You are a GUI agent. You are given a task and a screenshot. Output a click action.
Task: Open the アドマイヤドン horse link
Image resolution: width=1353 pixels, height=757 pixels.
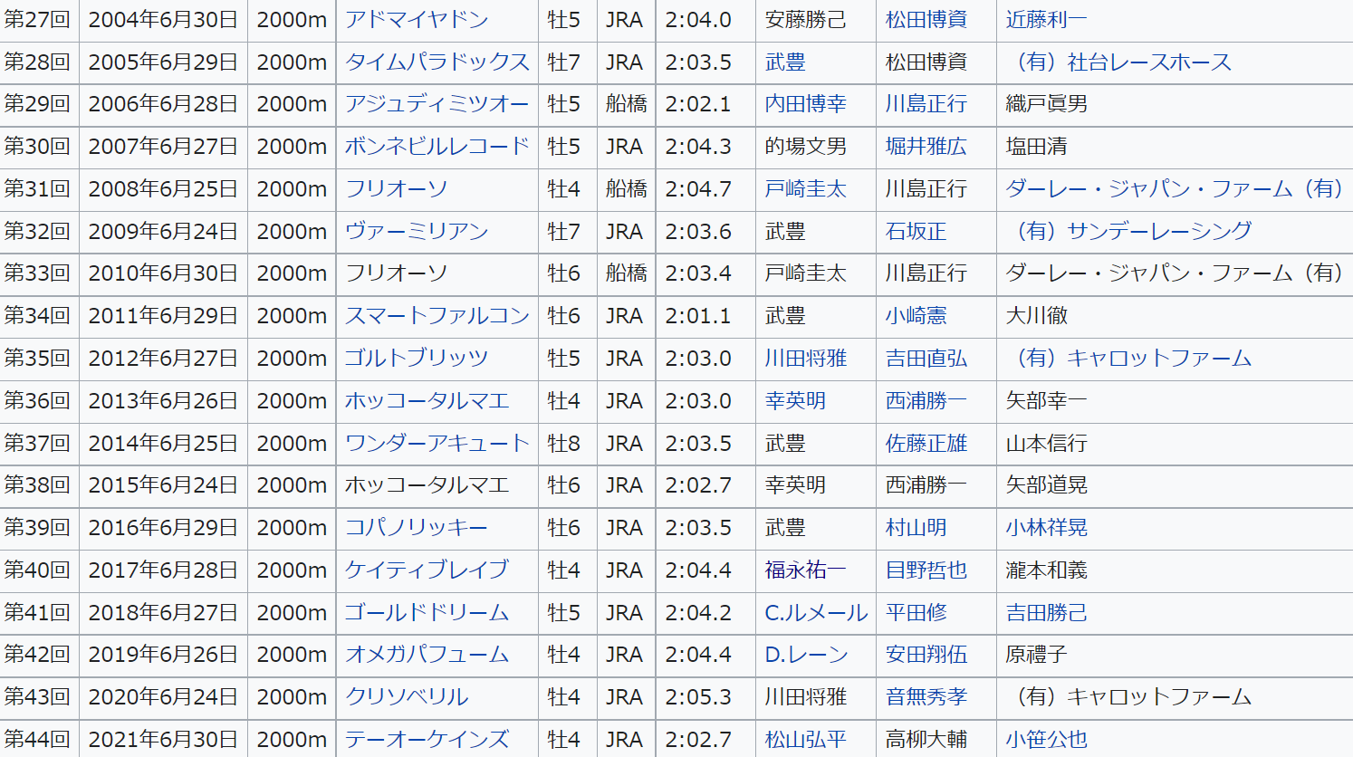click(417, 19)
